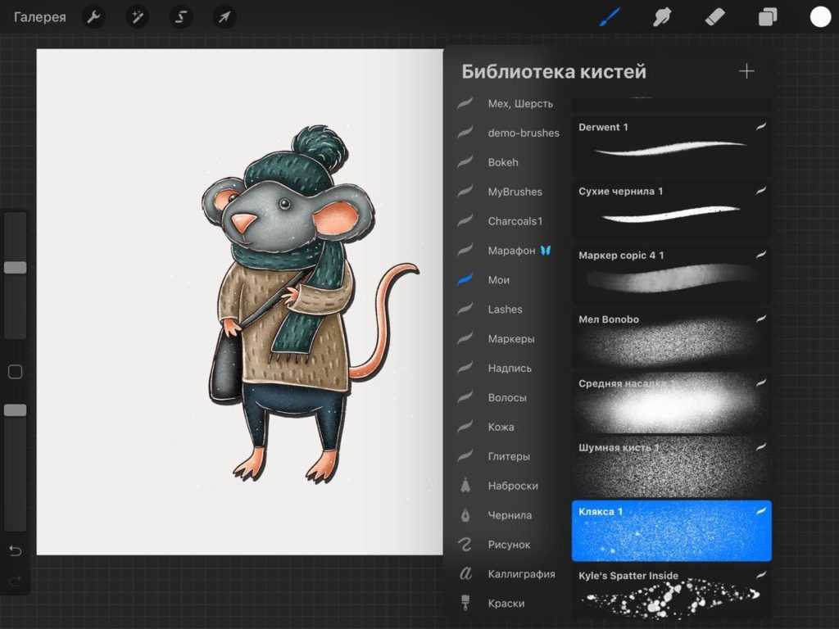This screenshot has height=629, width=839.
Task: Select the Eraser tool
Action: pos(714,17)
